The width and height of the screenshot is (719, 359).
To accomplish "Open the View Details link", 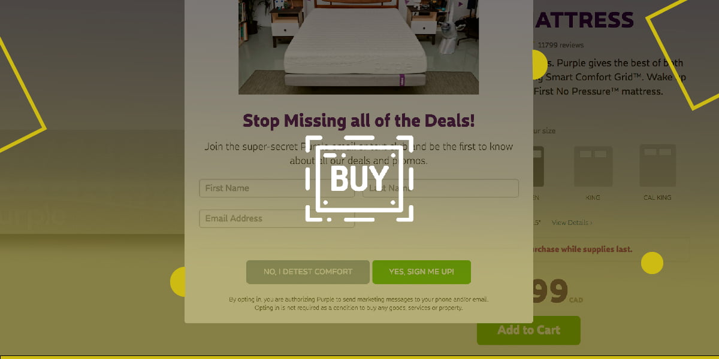I will pos(572,223).
